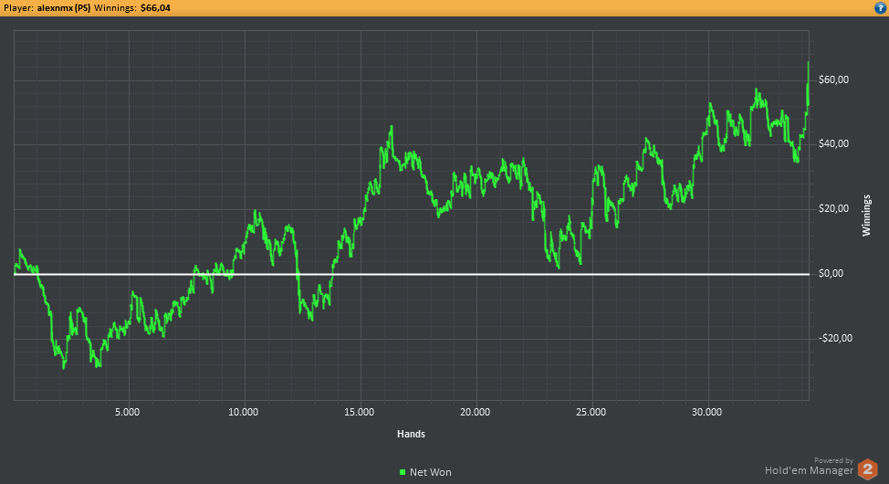Click the -$20,00 axis label
The image size is (889, 484).
point(836,338)
